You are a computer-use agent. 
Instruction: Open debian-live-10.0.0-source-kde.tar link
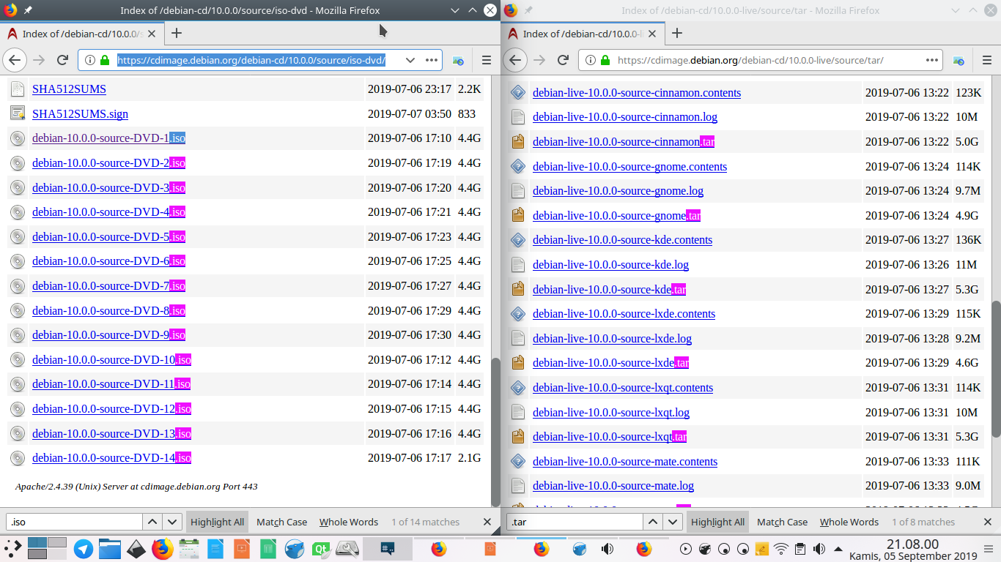[609, 289]
